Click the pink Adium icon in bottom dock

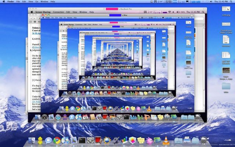coord(150,140)
